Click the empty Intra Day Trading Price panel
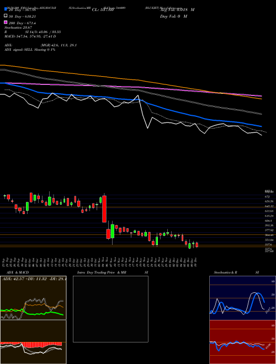The height and width of the screenshot is (364, 276). point(110,309)
